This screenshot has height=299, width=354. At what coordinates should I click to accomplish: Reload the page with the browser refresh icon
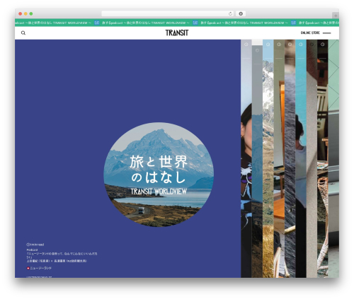(x=230, y=14)
